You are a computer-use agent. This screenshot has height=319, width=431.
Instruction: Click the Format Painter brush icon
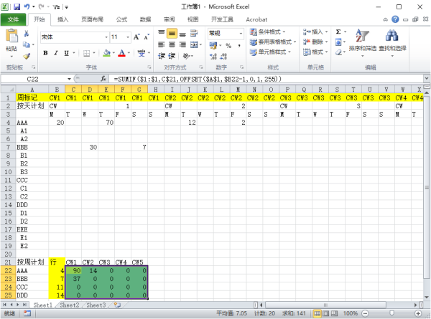[x=27, y=56]
